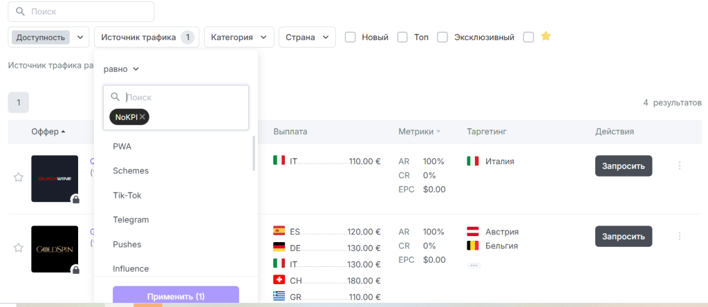Viewport: 708px width, 307px height.
Task: Toggle the Топ checkbox
Action: point(402,37)
